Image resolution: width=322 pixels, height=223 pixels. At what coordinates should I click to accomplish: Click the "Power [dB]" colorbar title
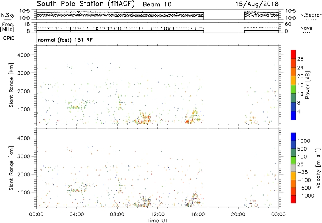click(x=307, y=85)
